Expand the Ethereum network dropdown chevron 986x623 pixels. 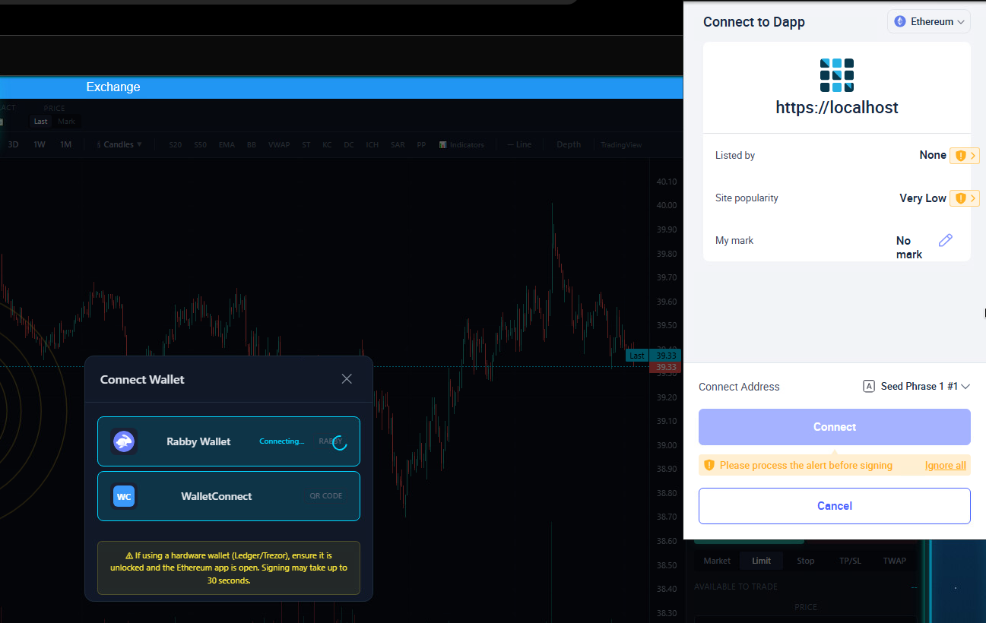961,22
